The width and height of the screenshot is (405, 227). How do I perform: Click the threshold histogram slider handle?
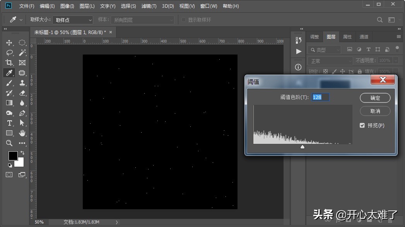[x=302, y=147]
